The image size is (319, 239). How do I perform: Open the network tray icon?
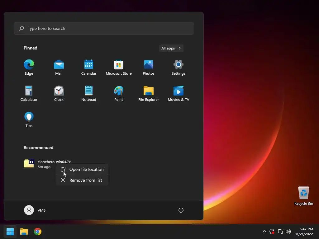(281, 232)
